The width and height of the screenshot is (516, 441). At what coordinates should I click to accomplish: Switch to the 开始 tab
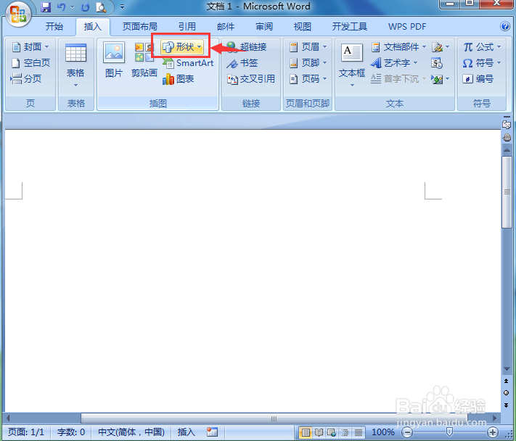54,26
